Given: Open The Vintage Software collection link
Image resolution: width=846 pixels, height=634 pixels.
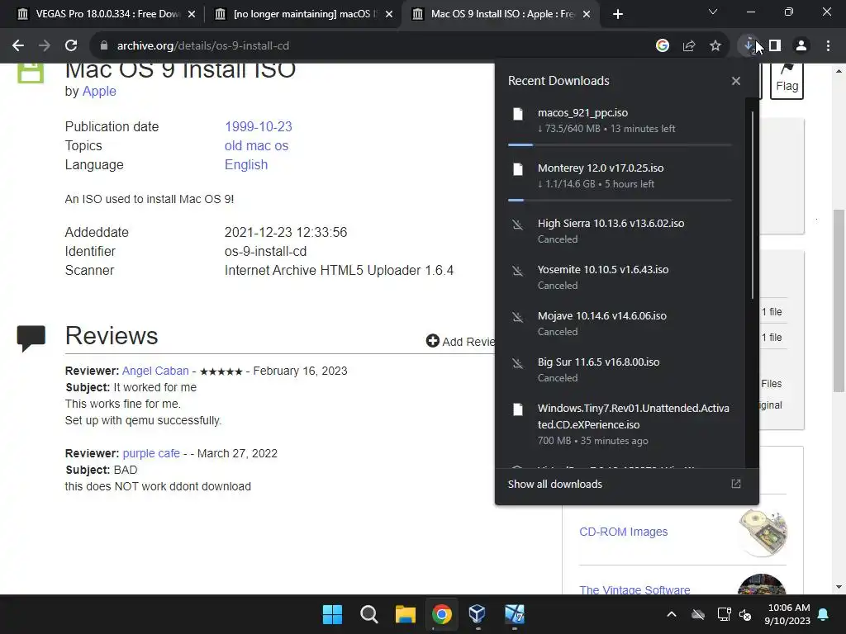Looking at the screenshot, I should (634, 589).
